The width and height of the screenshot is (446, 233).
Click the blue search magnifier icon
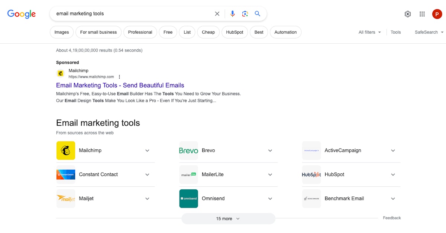(258, 14)
